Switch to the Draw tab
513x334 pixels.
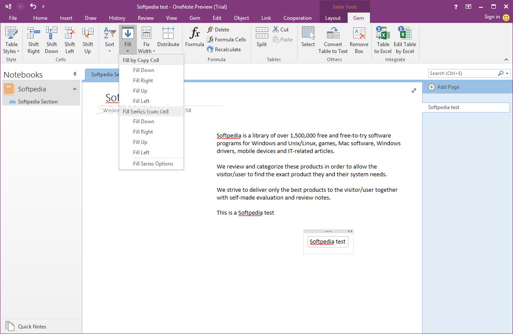point(90,18)
